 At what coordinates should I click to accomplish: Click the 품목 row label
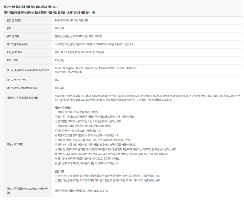11,28
